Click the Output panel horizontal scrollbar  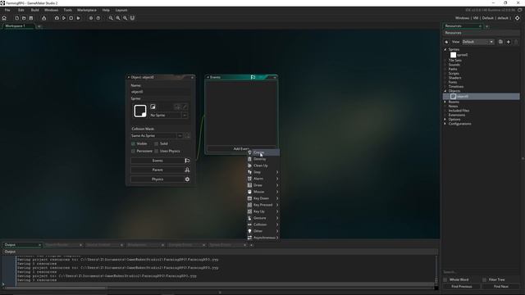coord(55,288)
